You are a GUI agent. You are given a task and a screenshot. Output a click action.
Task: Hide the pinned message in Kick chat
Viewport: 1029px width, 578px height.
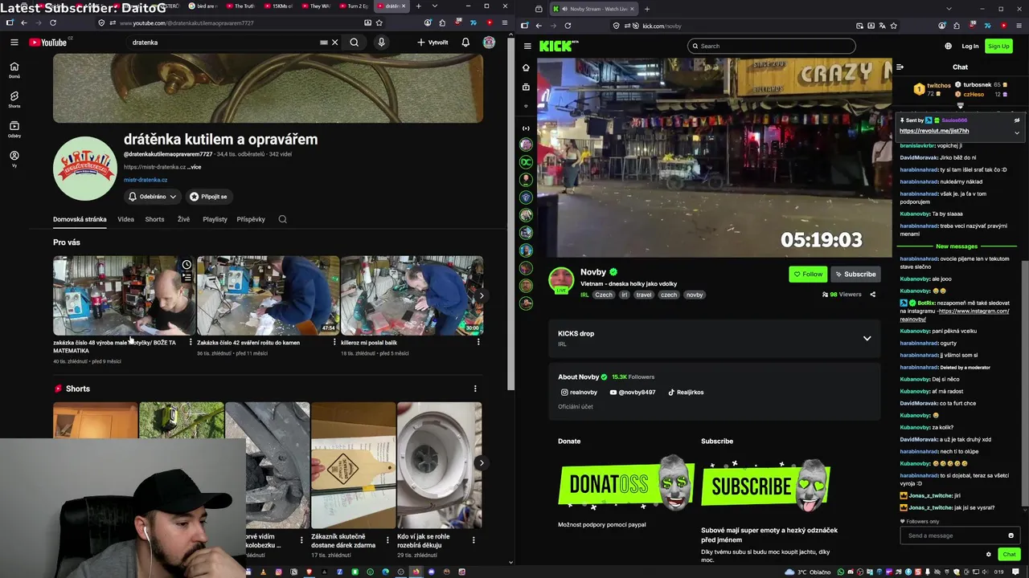(x=1016, y=120)
